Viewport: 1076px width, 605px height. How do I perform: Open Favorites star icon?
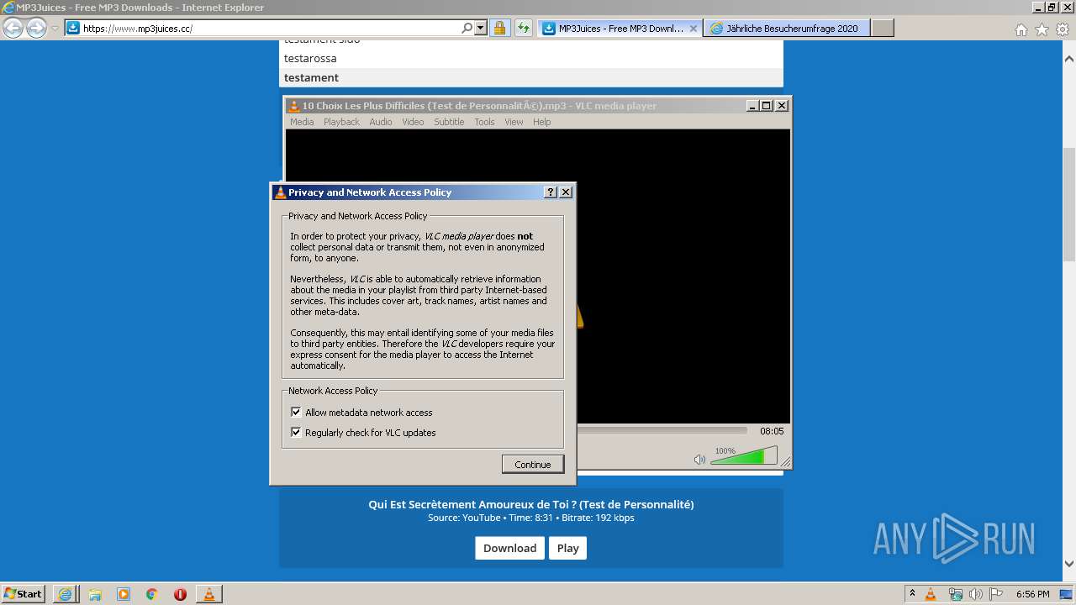pyautogui.click(x=1042, y=29)
